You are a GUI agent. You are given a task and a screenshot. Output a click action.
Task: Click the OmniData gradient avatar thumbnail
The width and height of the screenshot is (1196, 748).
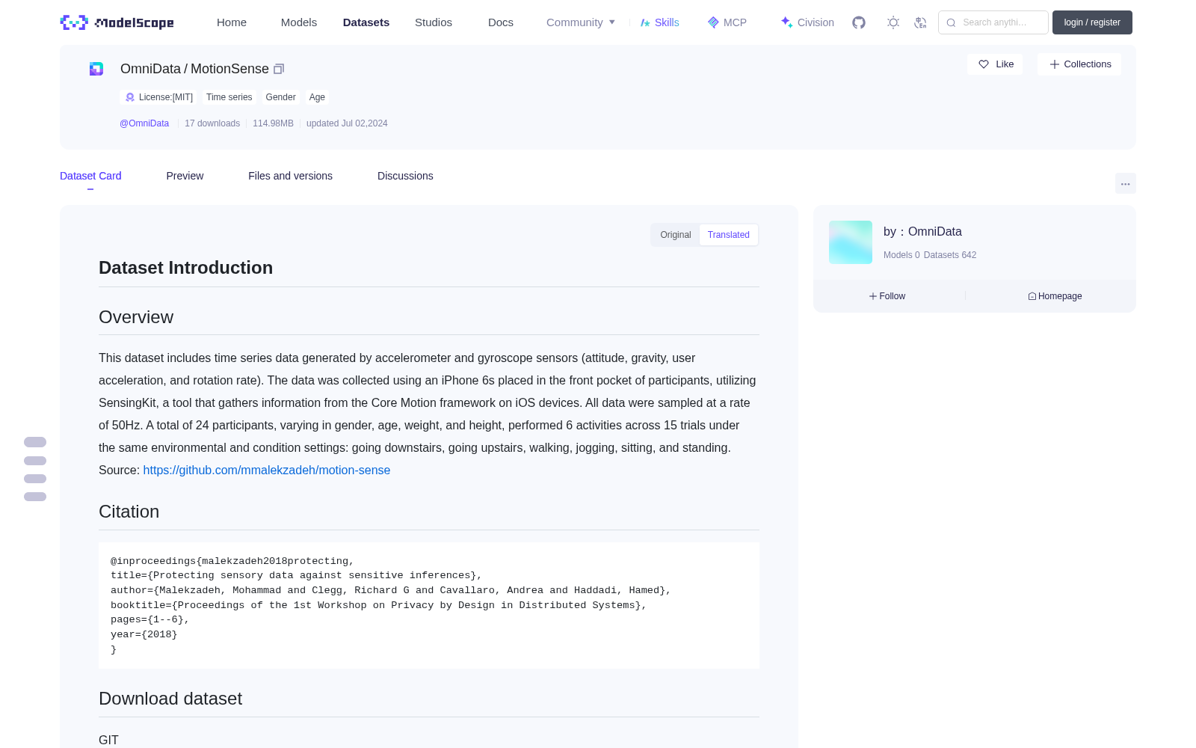tap(851, 242)
